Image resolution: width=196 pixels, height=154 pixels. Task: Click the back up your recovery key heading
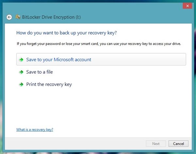tap(67, 33)
